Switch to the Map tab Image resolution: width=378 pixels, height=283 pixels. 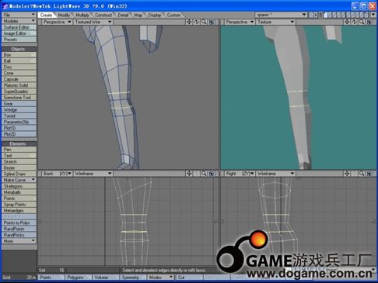tap(138, 15)
